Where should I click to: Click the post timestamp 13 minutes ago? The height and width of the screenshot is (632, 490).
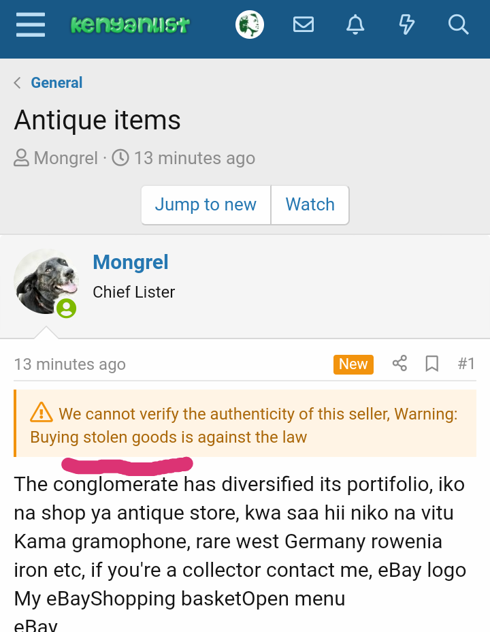tap(69, 364)
